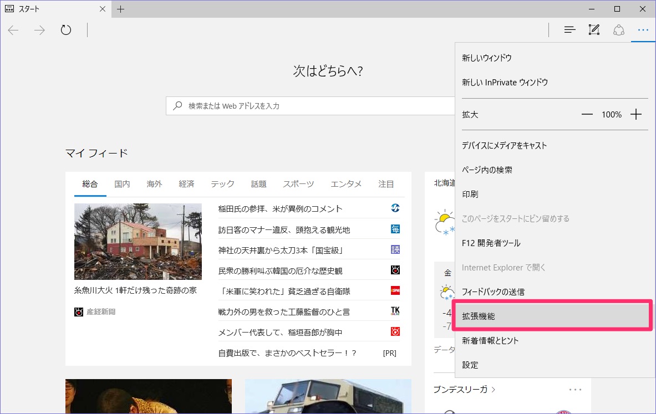
Task: Switch to 国内 feed tab
Action: [x=122, y=184]
